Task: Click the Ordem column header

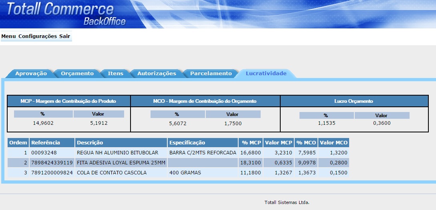Action: (x=18, y=143)
